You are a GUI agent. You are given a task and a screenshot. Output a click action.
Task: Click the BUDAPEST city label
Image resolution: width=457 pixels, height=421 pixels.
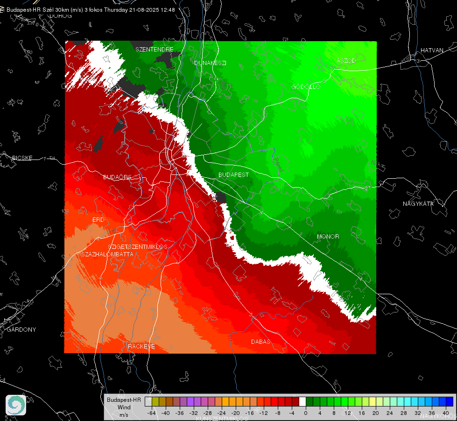pos(234,174)
